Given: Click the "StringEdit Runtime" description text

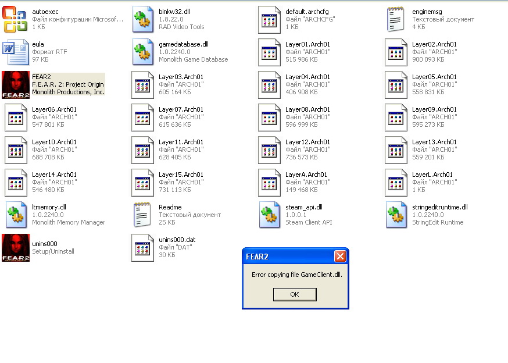Looking at the screenshot, I should click(x=438, y=222).
